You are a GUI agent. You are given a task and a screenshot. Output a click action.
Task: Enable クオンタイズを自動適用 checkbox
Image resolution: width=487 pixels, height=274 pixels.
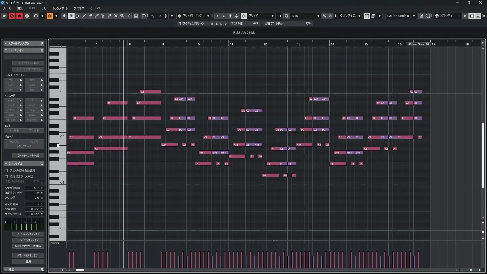tap(6, 170)
